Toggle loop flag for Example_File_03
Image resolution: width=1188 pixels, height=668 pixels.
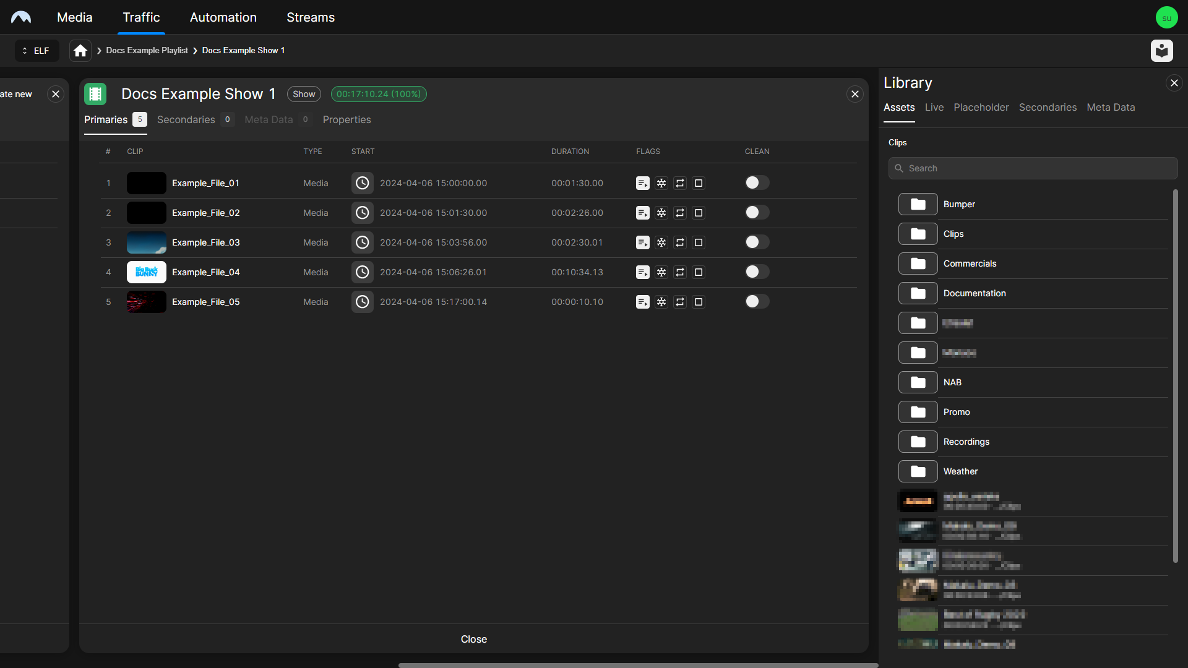tap(680, 242)
